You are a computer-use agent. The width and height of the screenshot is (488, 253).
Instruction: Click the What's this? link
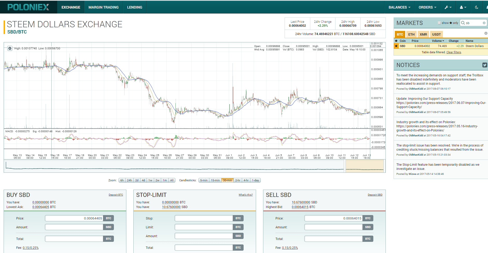point(246,195)
